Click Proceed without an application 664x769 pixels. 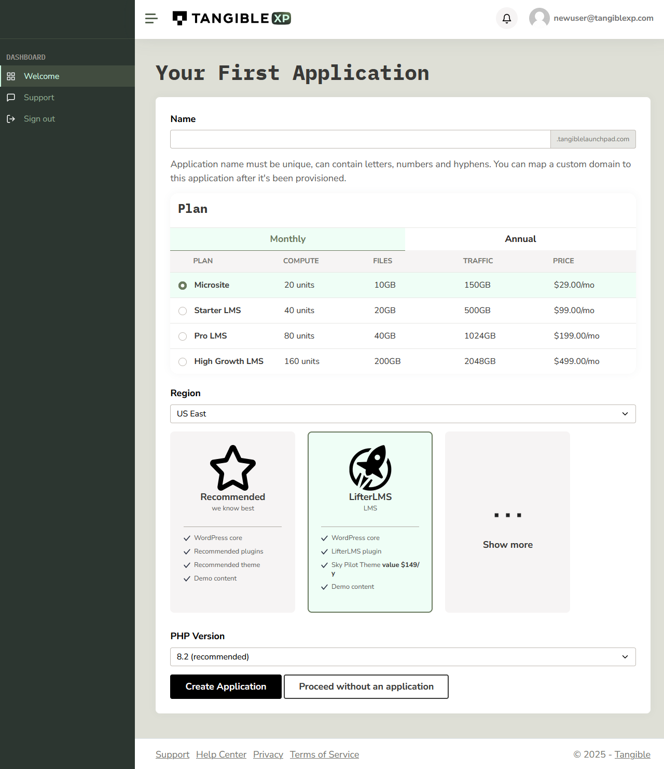366,686
